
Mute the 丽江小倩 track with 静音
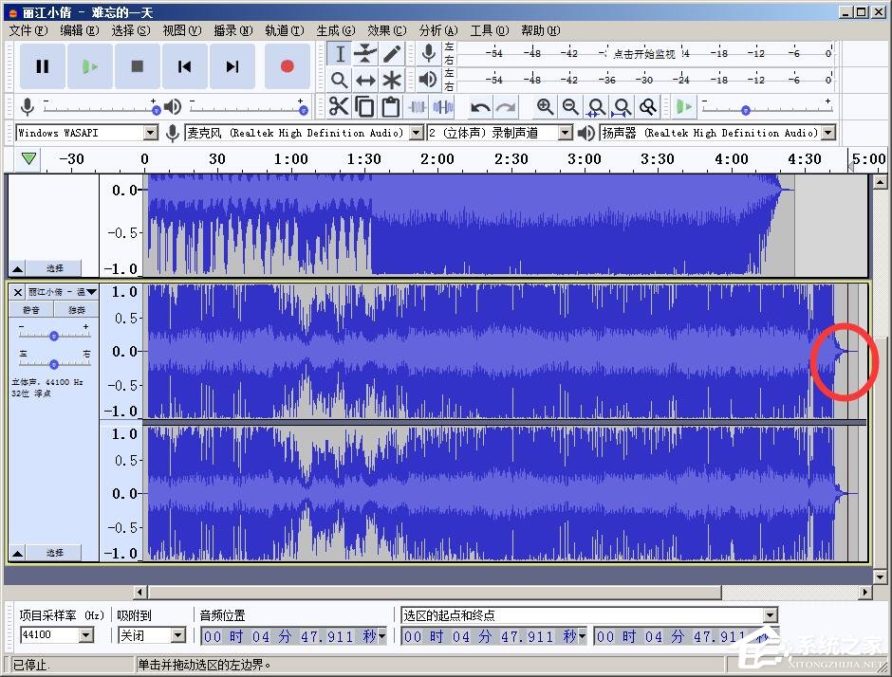31,309
